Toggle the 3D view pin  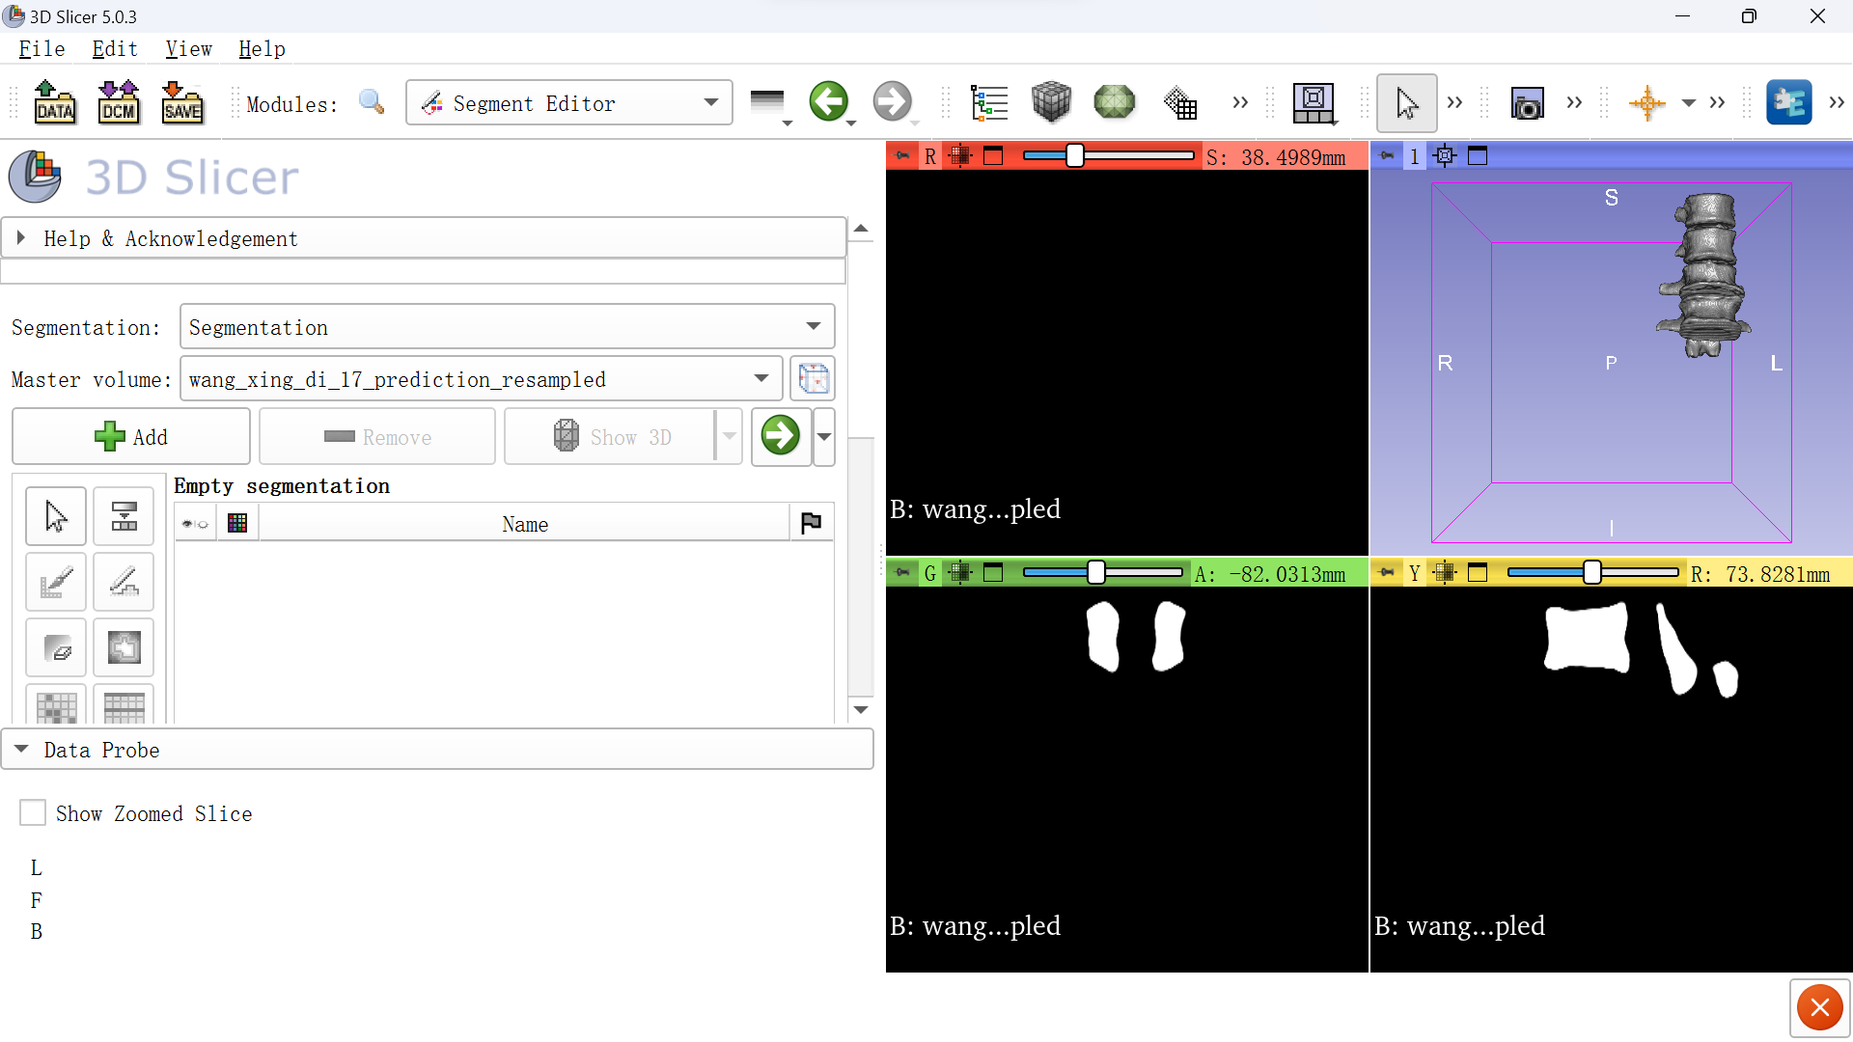click(x=1386, y=155)
